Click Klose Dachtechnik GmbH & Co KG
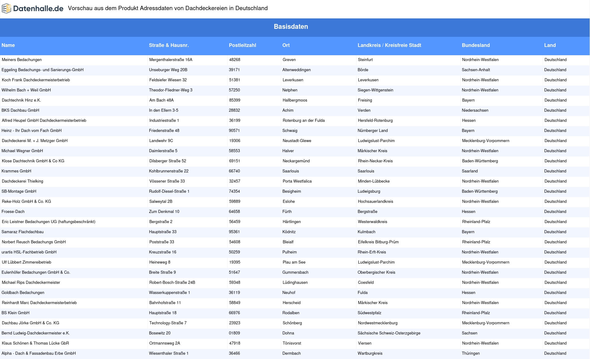The height and width of the screenshot is (359, 590). 33,161
